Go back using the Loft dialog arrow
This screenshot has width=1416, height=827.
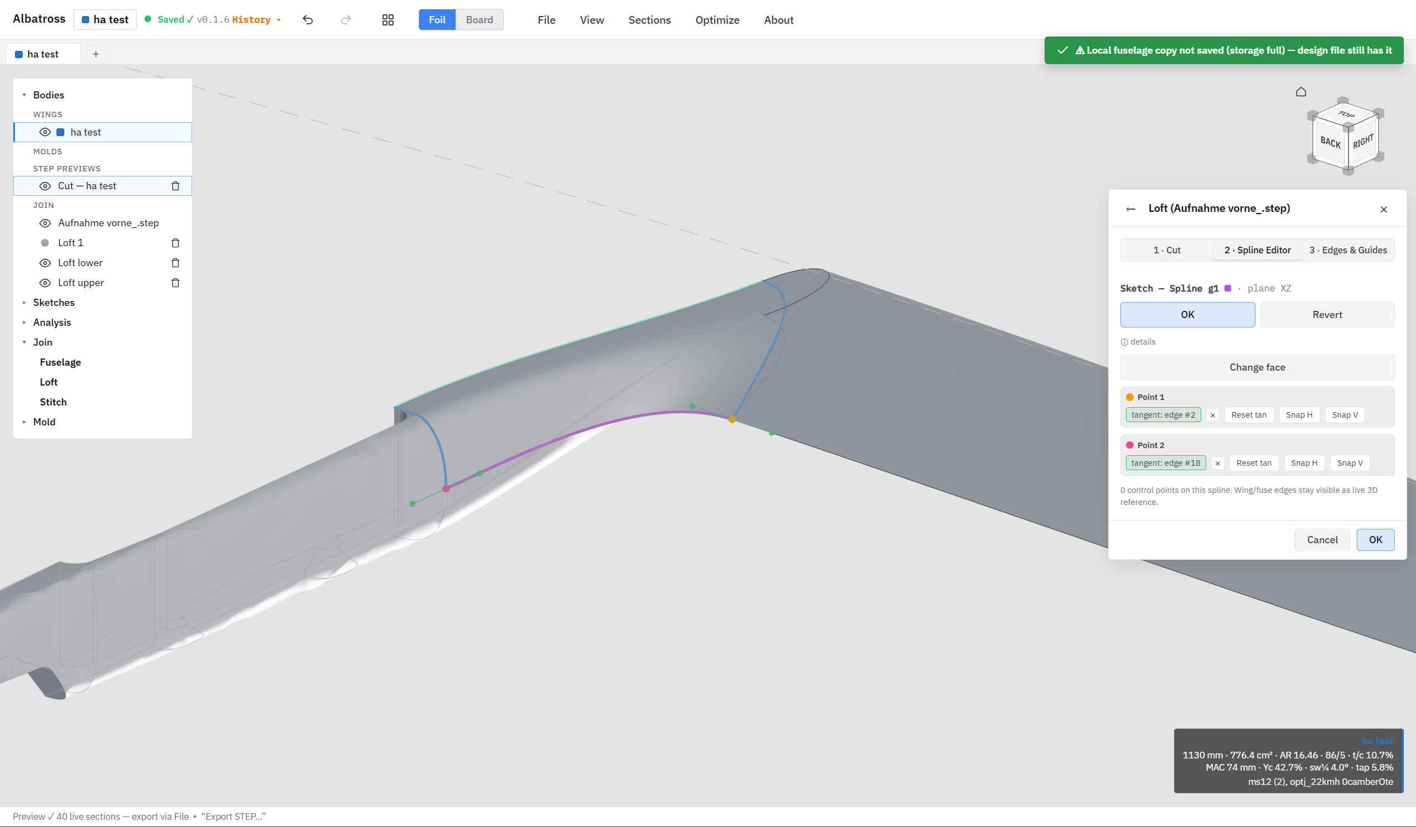(x=1130, y=209)
